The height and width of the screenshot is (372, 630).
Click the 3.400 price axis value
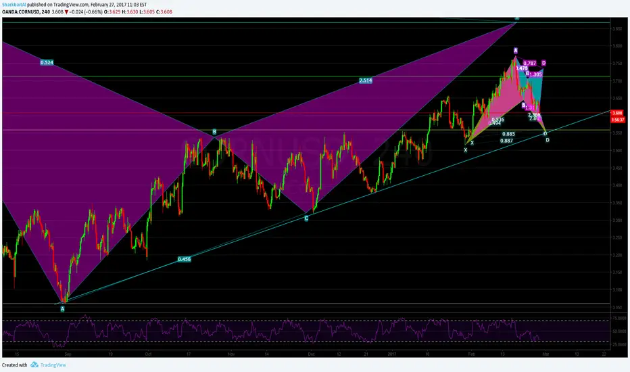coord(617,185)
